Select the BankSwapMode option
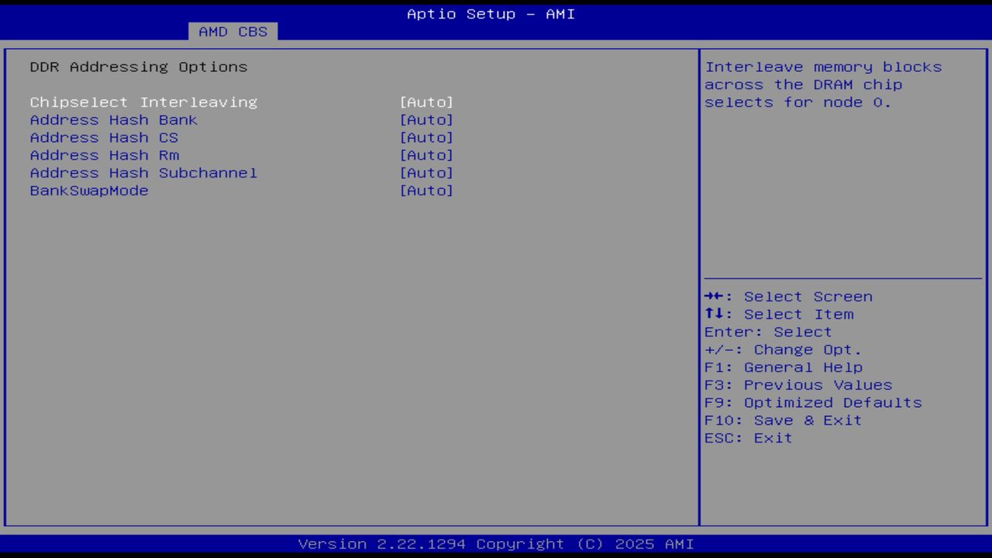Image resolution: width=992 pixels, height=558 pixels. [x=88, y=191]
